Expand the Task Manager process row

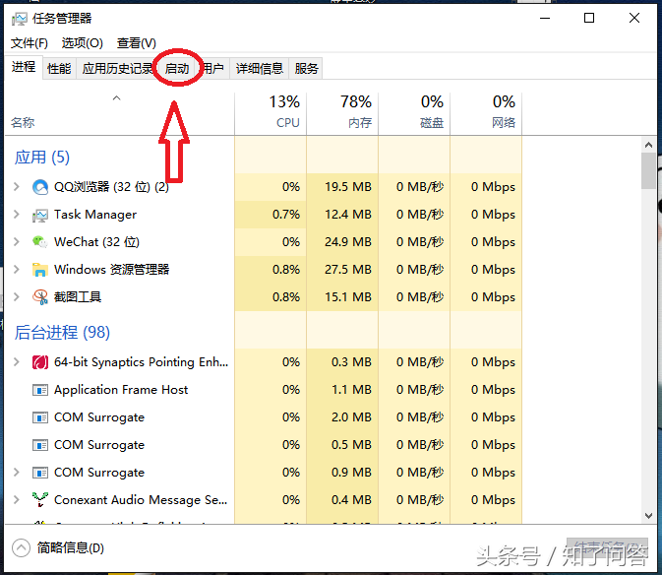click(17, 215)
